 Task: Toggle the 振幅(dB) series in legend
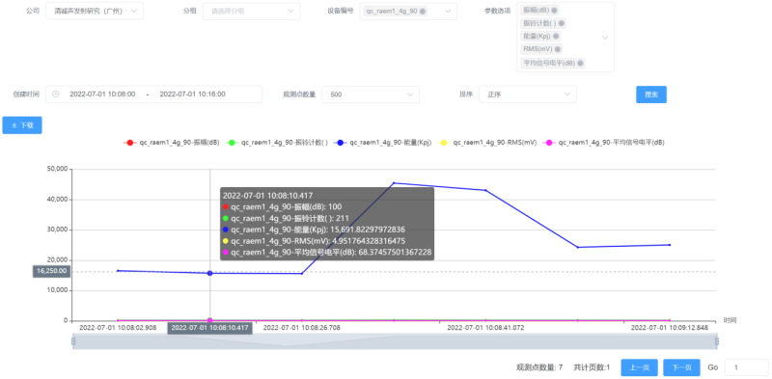pyautogui.click(x=171, y=143)
